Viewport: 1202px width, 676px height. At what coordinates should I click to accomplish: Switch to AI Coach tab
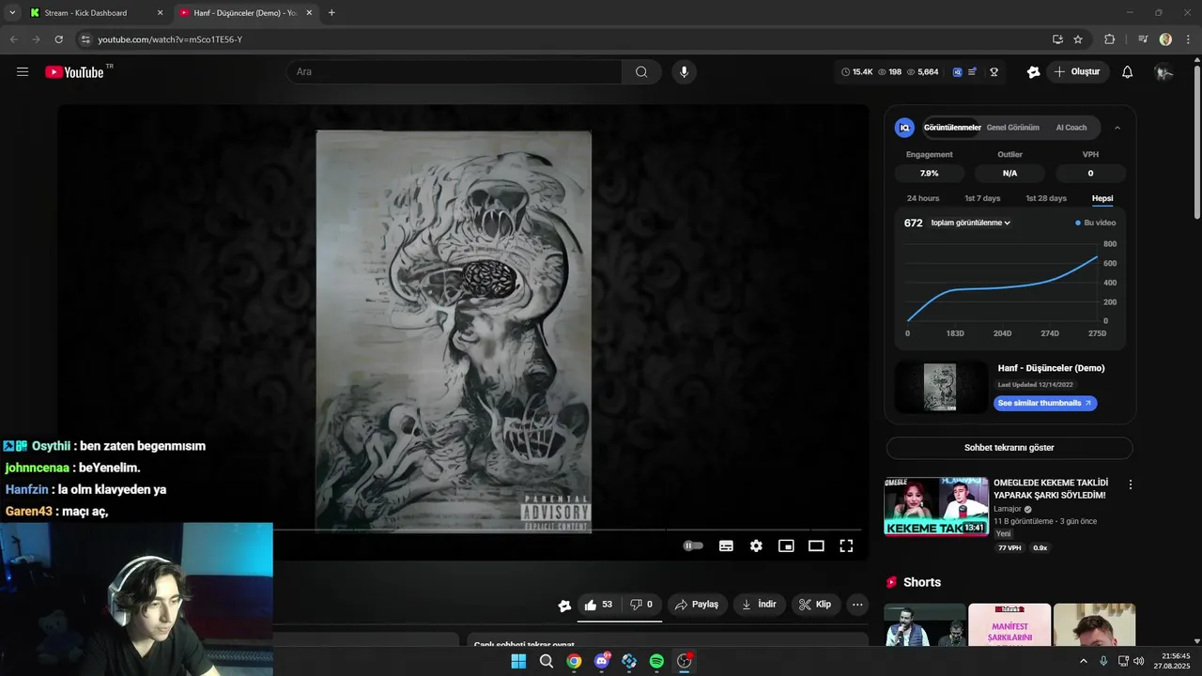(x=1071, y=128)
